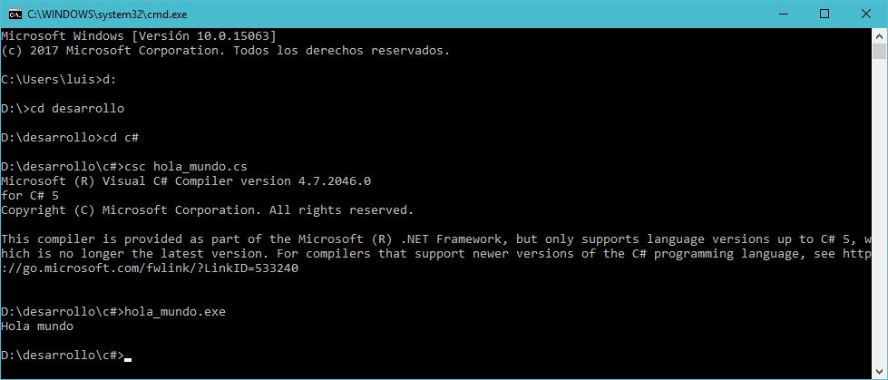This screenshot has width=888, height=380.
Task: Click the Microsoft Windows version header line
Action: [138, 36]
